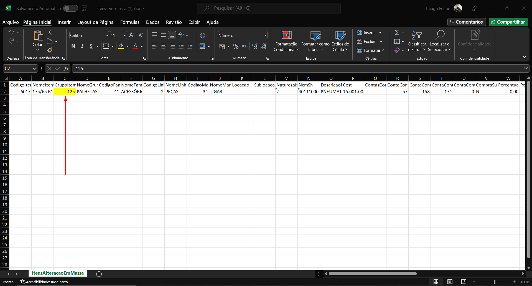Click Inserir cells button
The width and height of the screenshot is (532, 286).
click(x=366, y=32)
